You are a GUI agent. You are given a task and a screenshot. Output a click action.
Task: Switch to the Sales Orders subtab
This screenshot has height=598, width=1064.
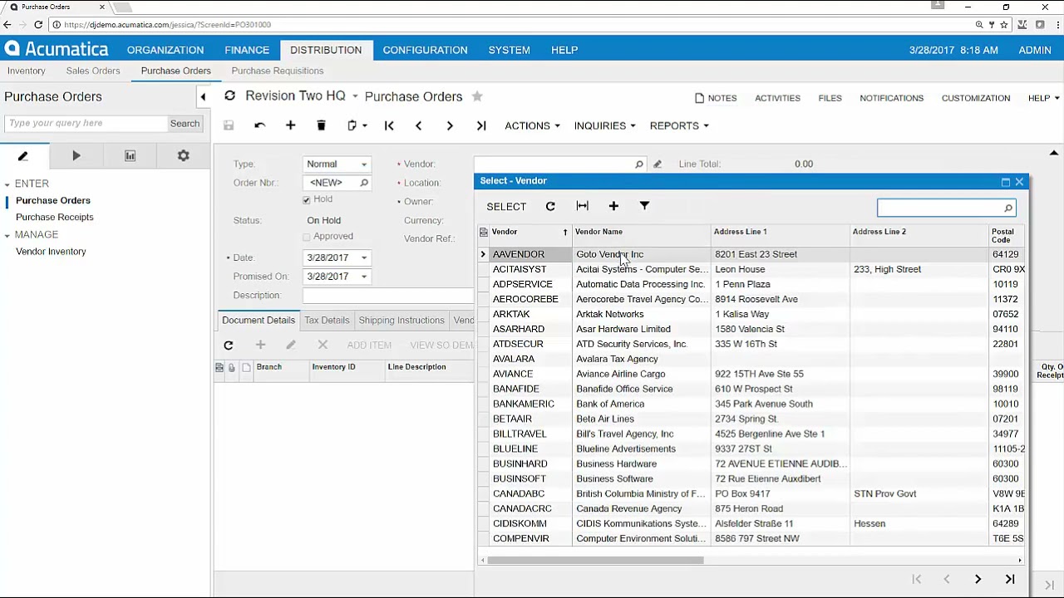pos(93,71)
